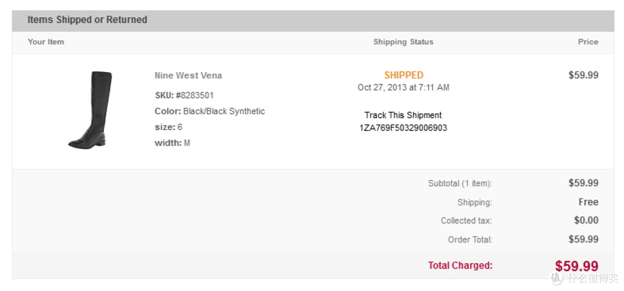Screen dimensions: 624x291
Task: Select the size: 6 detail
Action: point(168,127)
